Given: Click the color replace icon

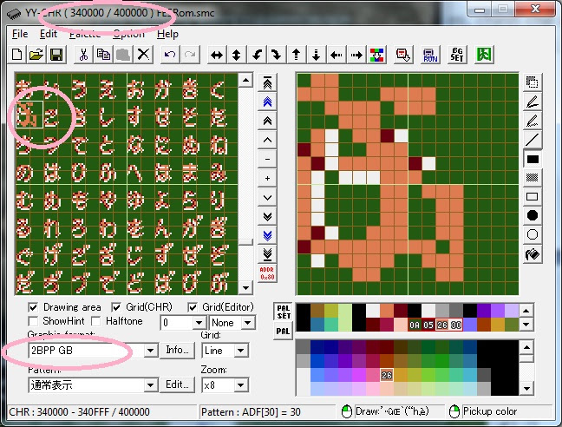Looking at the screenshot, I should tap(376, 55).
